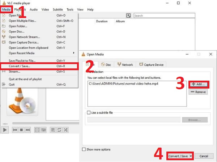217x162 pixels.
Task: Open the Tools menu
Action: pos(70,9)
